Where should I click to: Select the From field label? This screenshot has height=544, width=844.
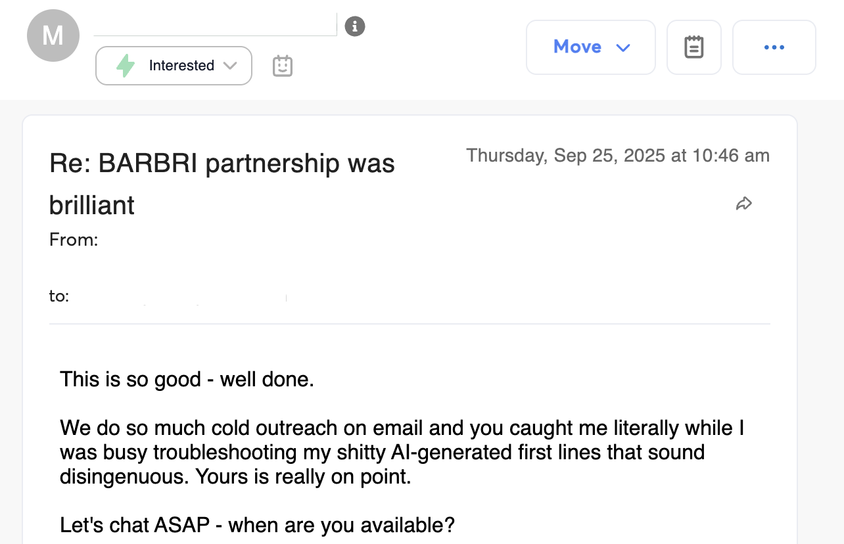(74, 239)
